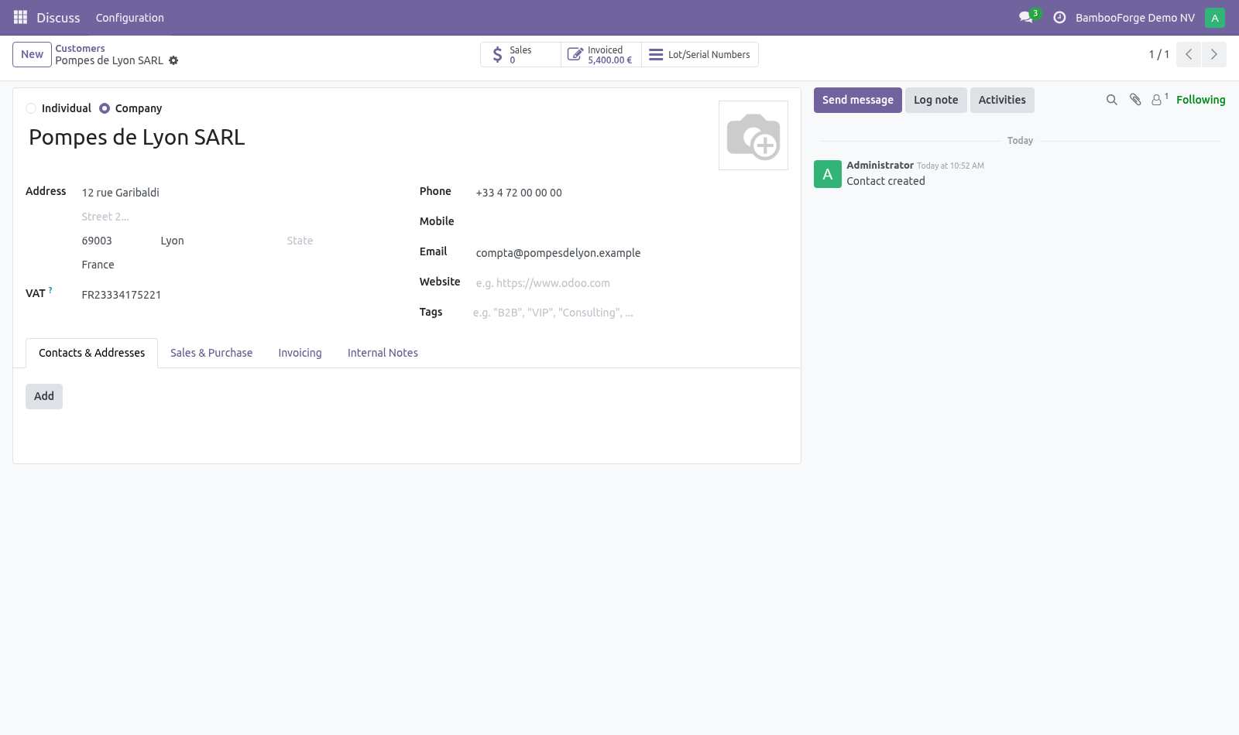Click the Street 2 input field

[239, 217]
